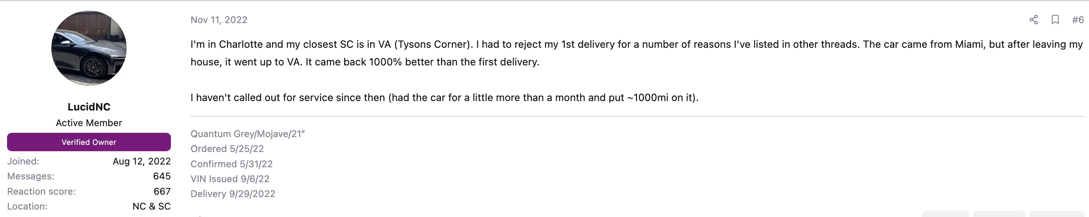Select the Reaction score: label

click(42, 191)
